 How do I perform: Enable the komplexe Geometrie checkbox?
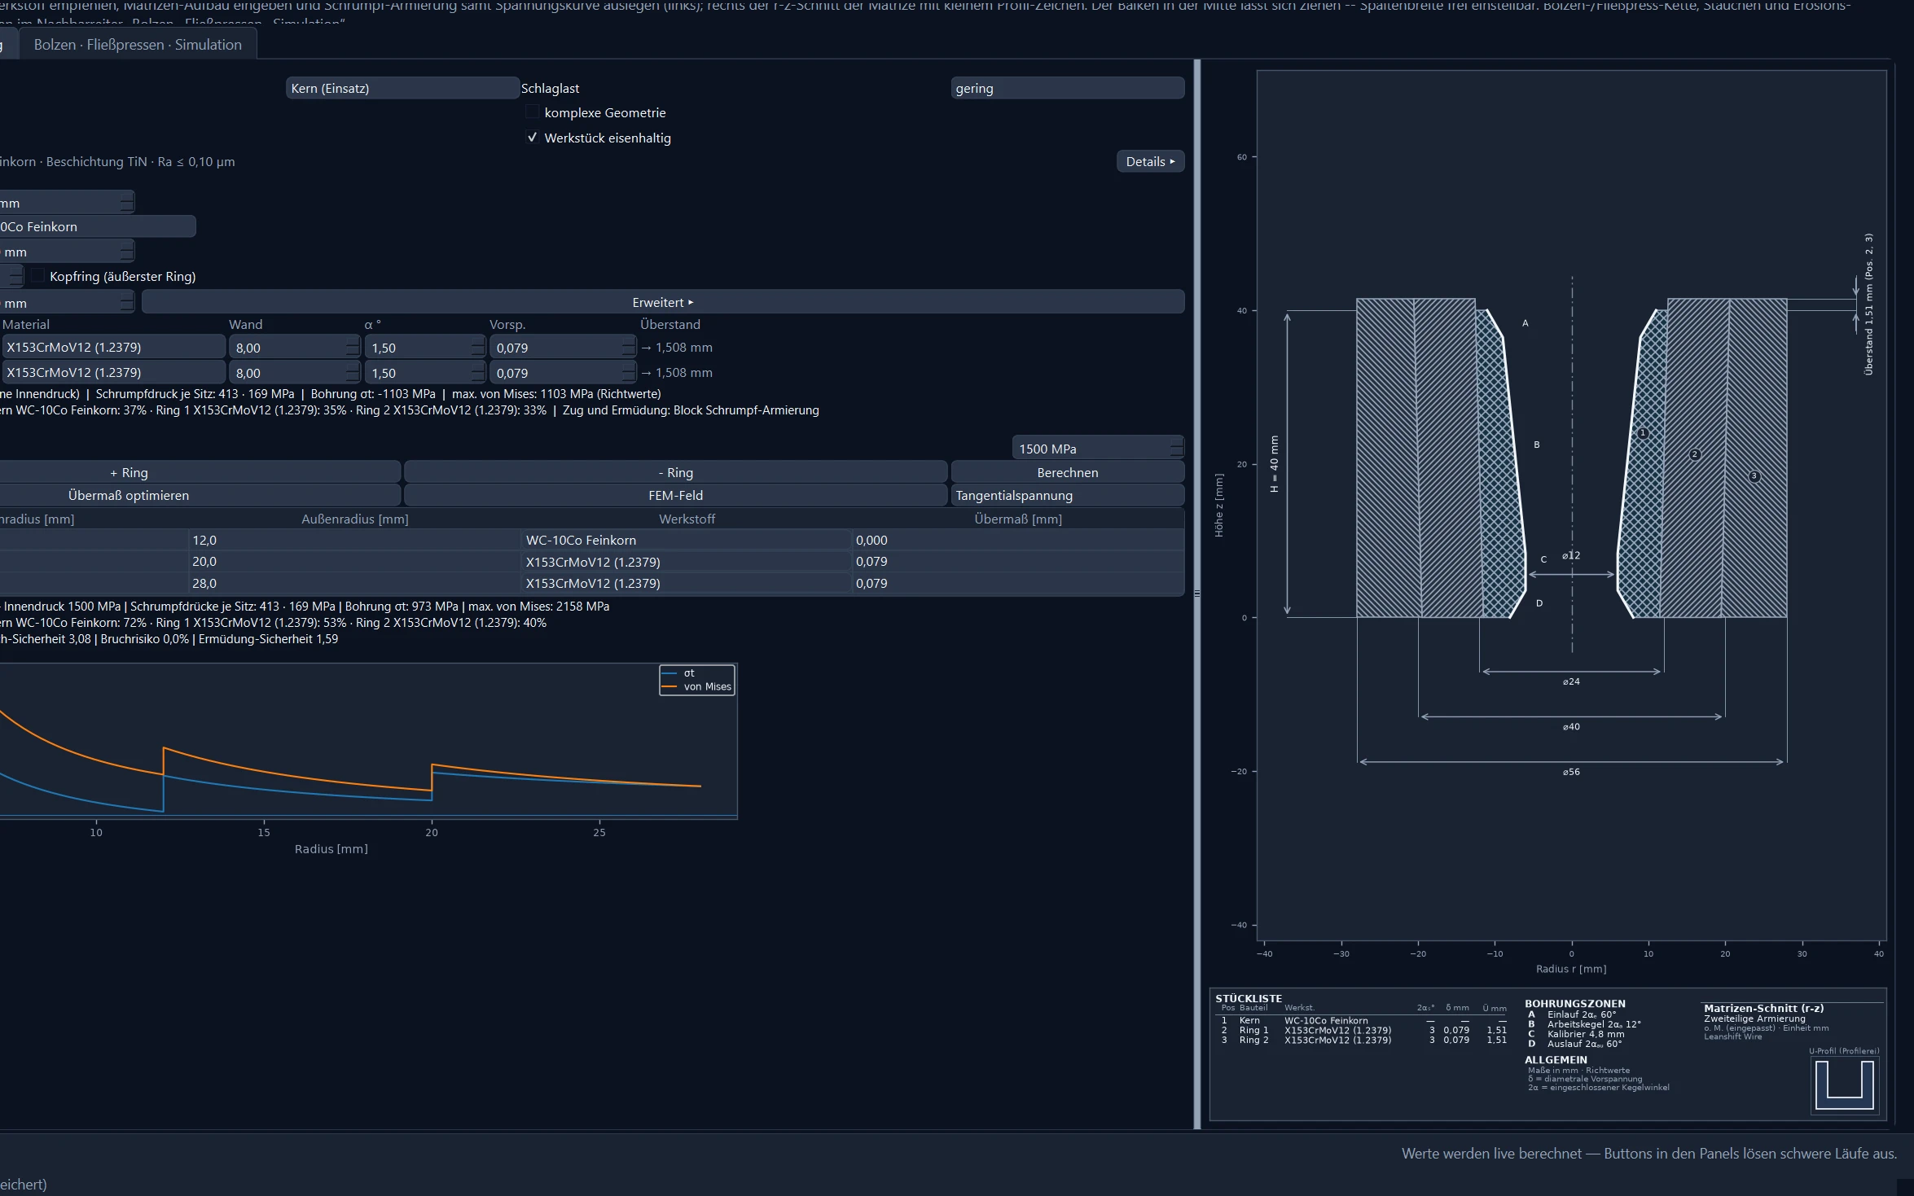tap(533, 112)
